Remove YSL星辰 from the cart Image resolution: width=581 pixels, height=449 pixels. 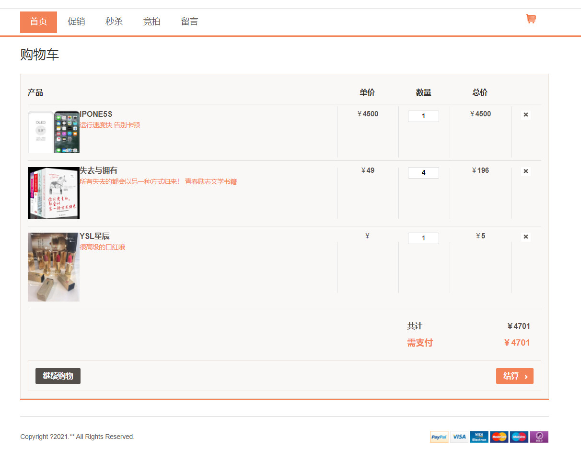point(526,237)
